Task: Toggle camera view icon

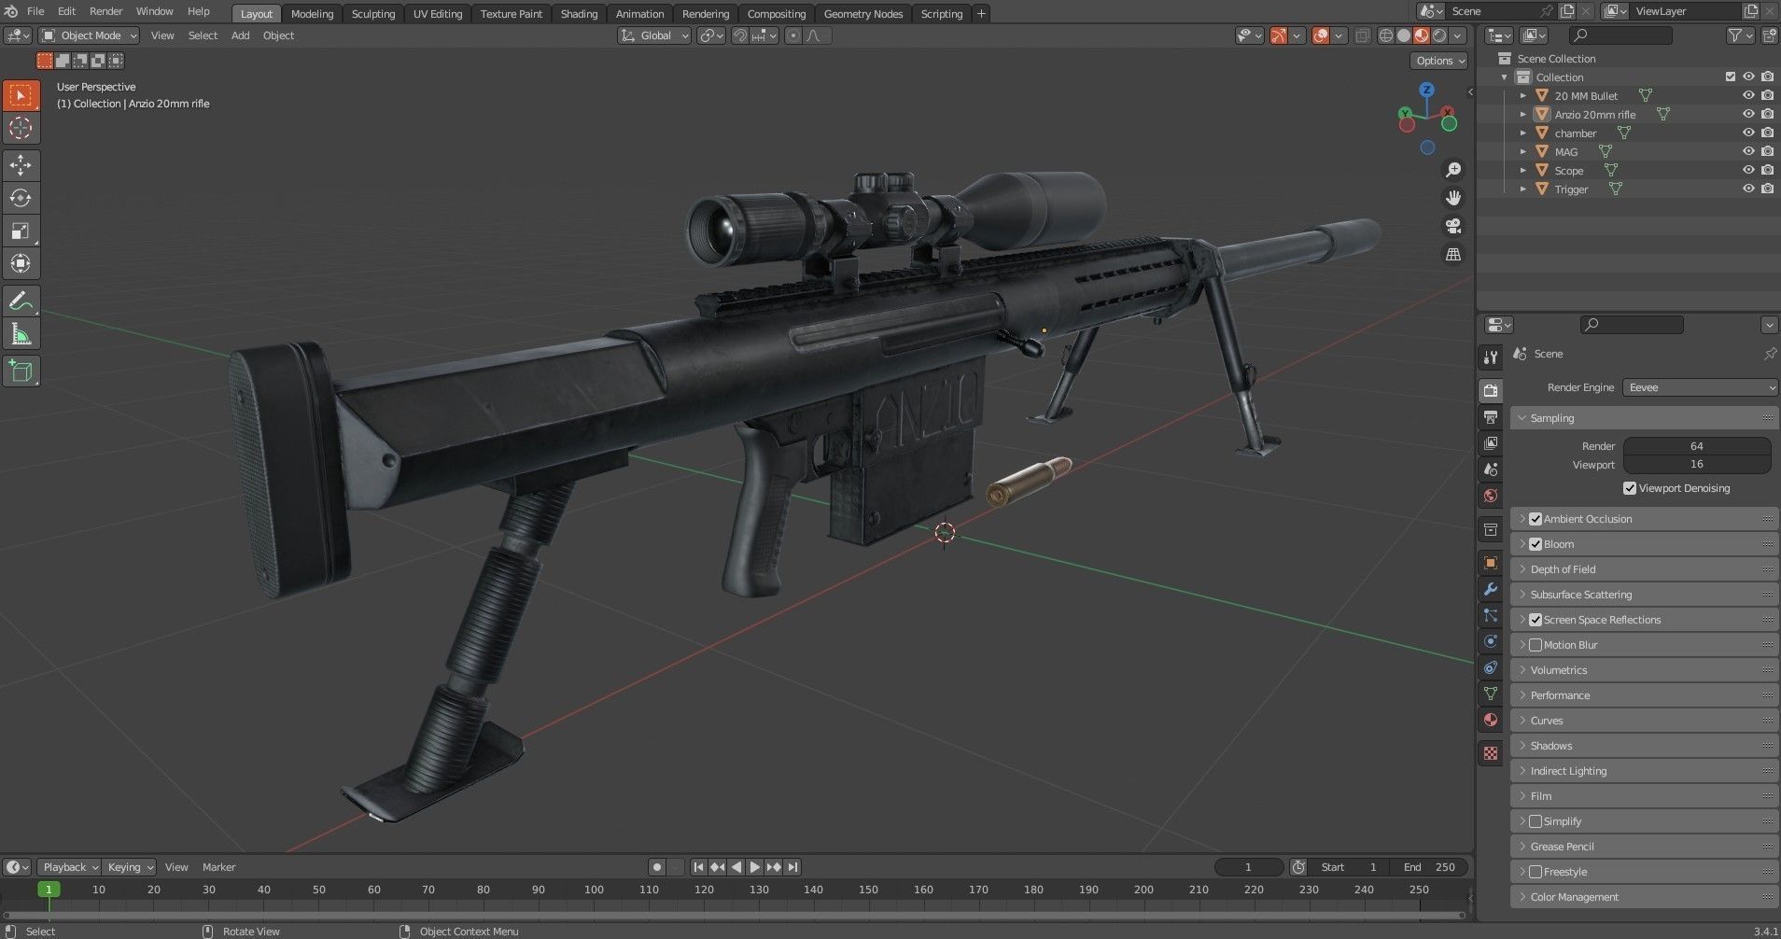Action: click(x=1453, y=226)
